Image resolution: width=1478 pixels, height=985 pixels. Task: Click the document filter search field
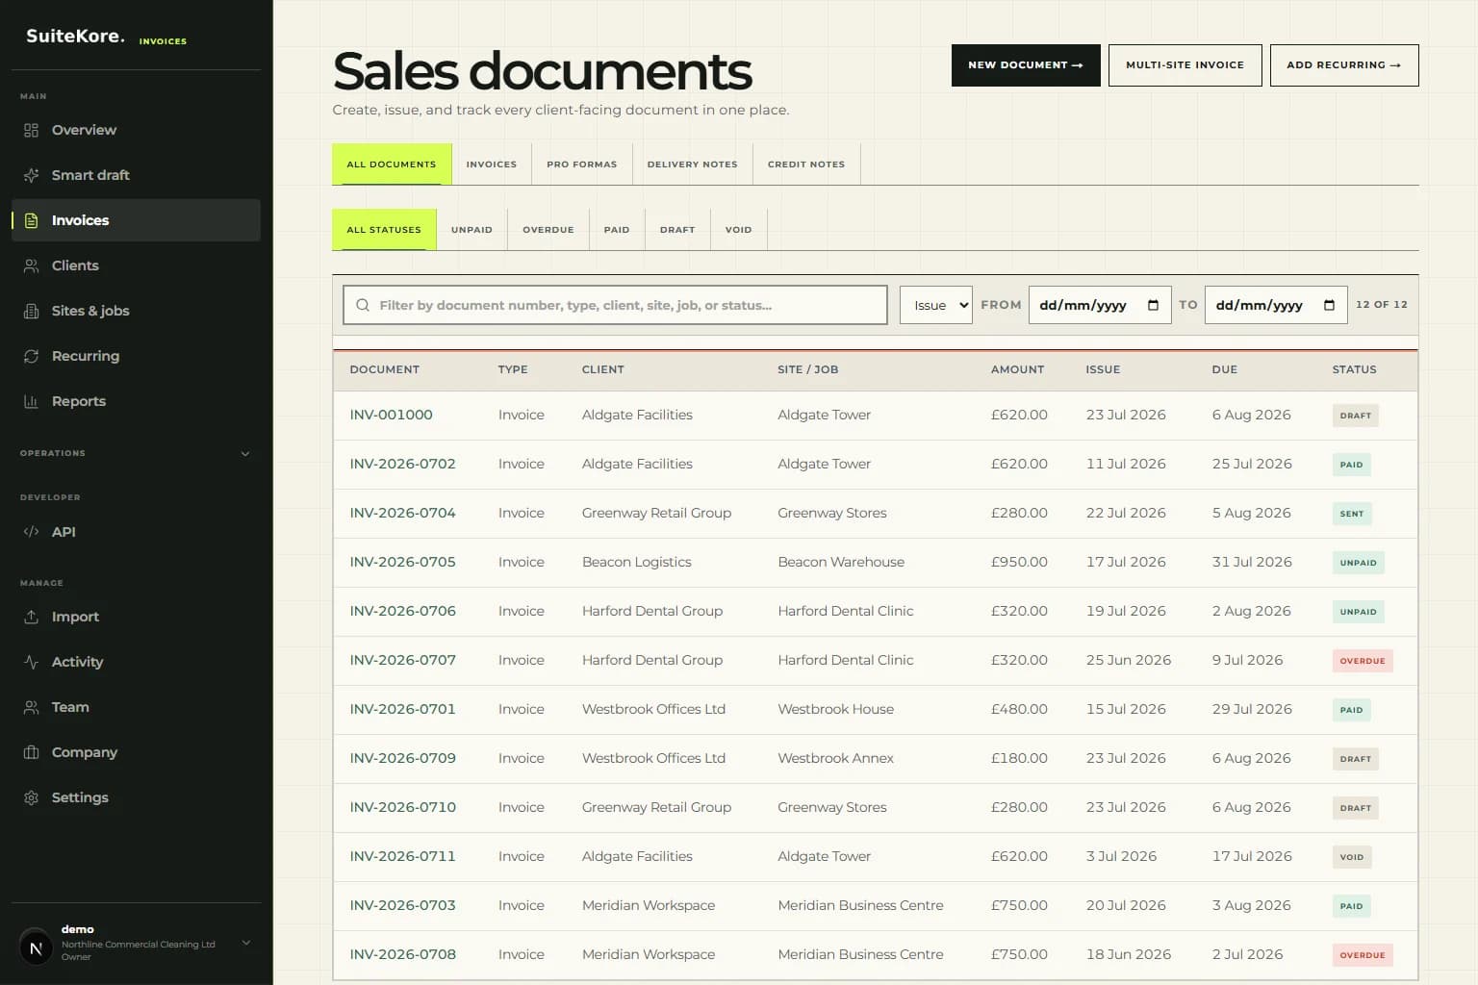coord(615,305)
